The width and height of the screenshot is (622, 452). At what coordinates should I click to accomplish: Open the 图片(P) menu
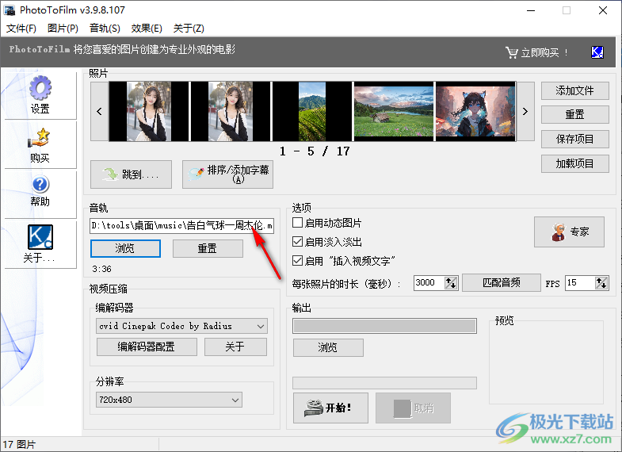(63, 29)
